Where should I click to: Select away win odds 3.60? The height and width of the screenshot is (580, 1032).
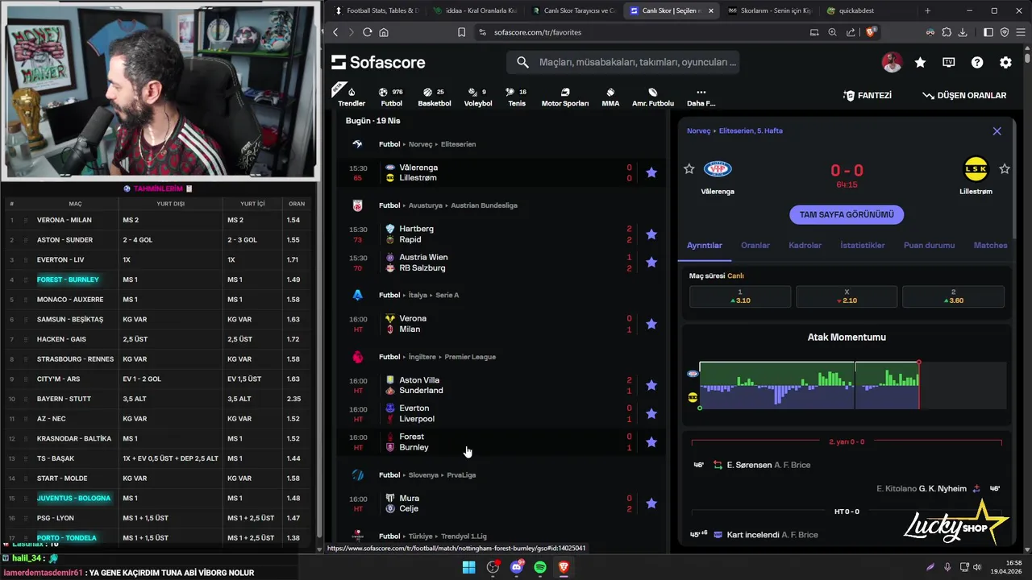pos(953,296)
